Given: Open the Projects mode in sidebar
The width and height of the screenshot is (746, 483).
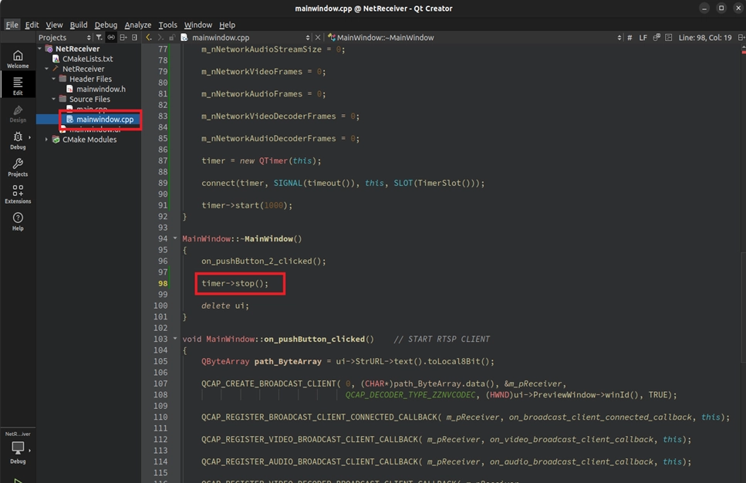Looking at the screenshot, I should tap(18, 167).
